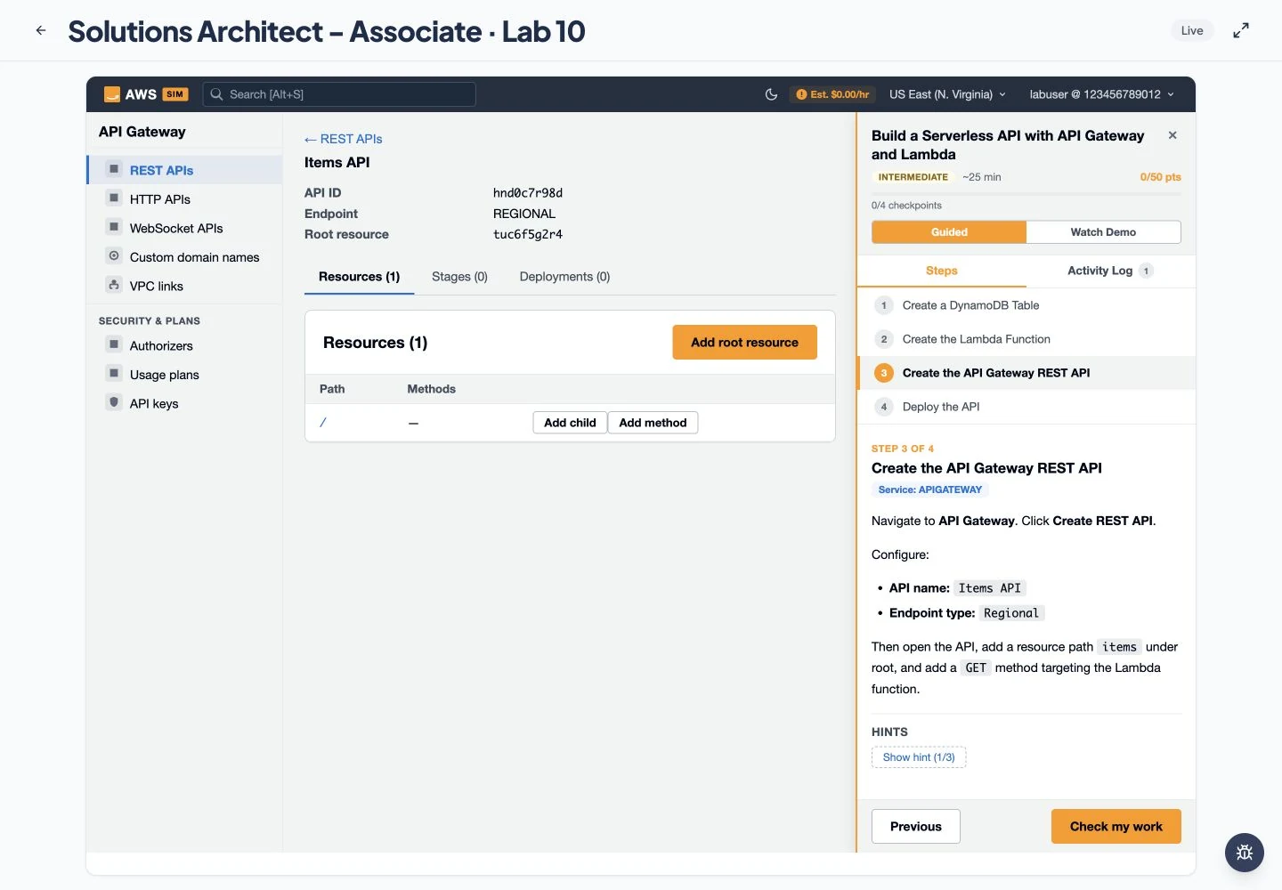Open the Activity Log tab
Image resolution: width=1282 pixels, height=890 pixels.
click(x=1110, y=271)
